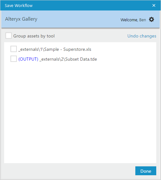
Task: Click the Save Workflow title bar text
Action: click(x=19, y=5)
